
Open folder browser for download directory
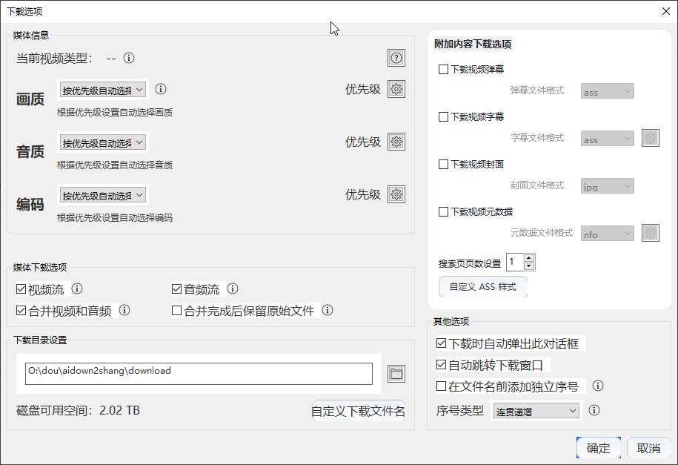[x=396, y=373]
